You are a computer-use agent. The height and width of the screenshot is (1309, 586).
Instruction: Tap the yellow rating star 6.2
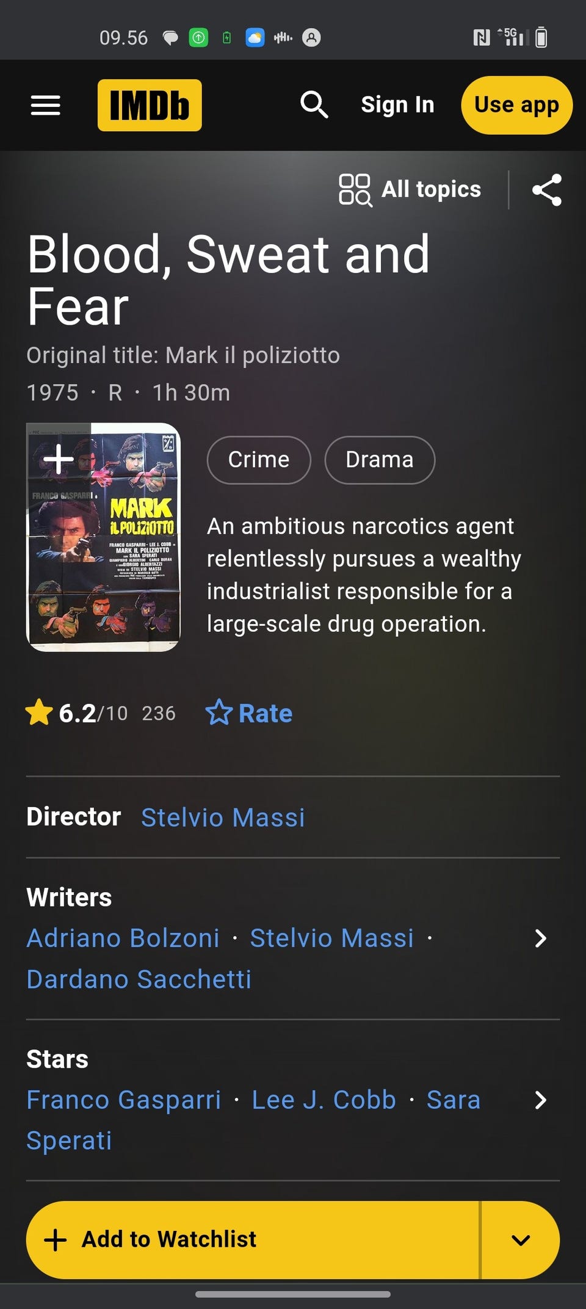click(39, 713)
